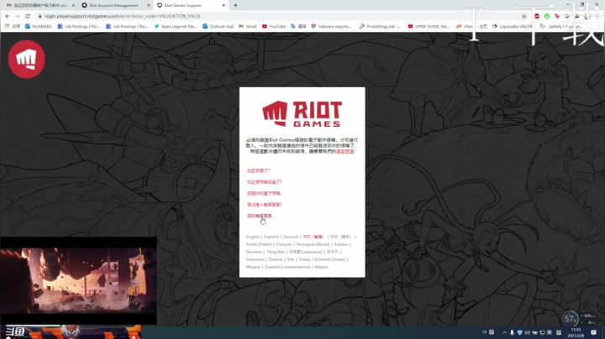
Task: Switch language to Español
Action: (271, 237)
